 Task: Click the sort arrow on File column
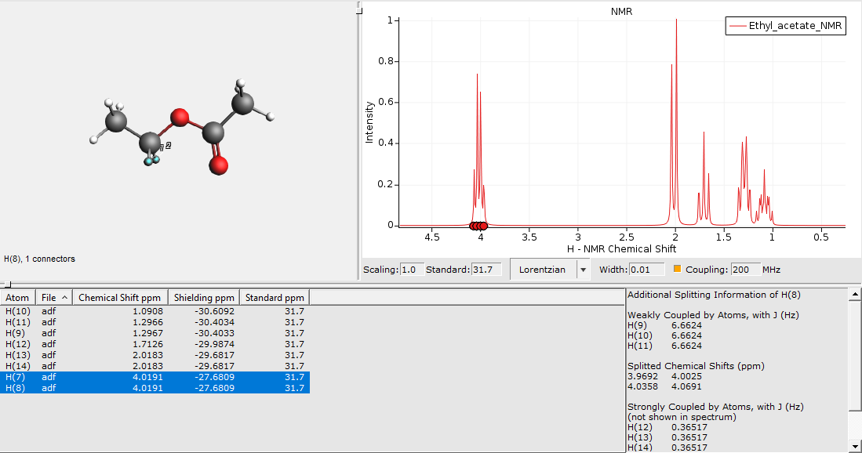click(64, 298)
